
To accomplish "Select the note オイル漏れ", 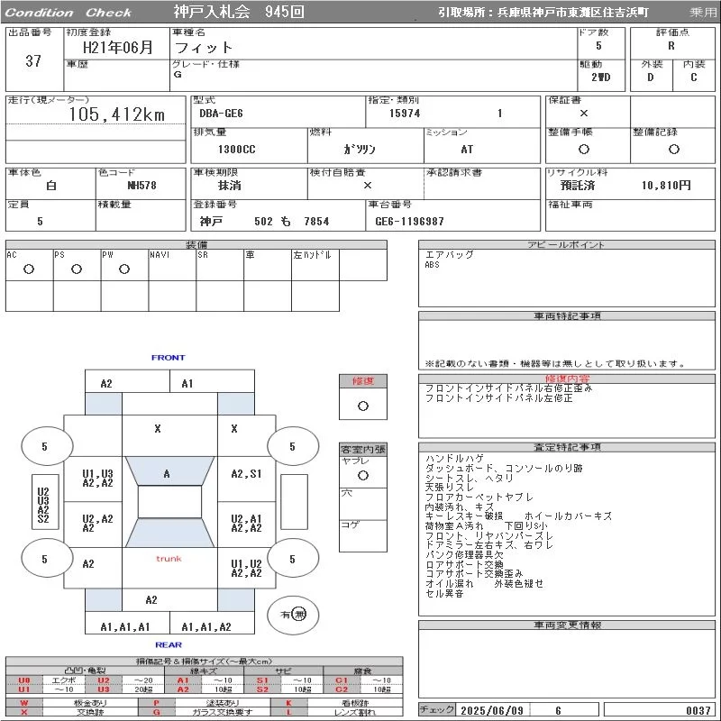I will tap(449, 584).
